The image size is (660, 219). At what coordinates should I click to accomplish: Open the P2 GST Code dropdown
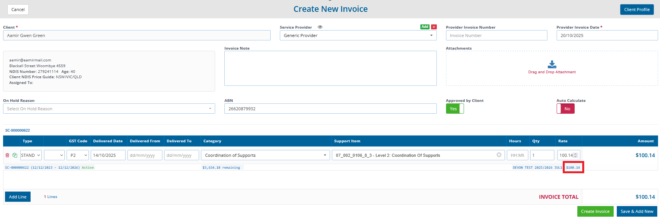[78, 155]
